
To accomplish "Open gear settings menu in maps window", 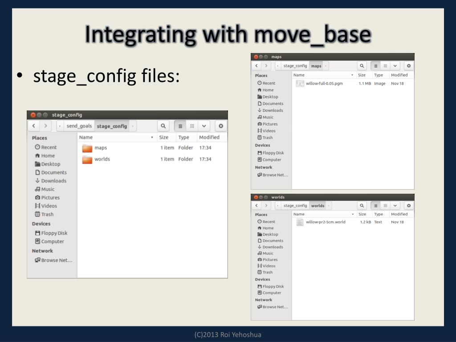I will coord(409,66).
